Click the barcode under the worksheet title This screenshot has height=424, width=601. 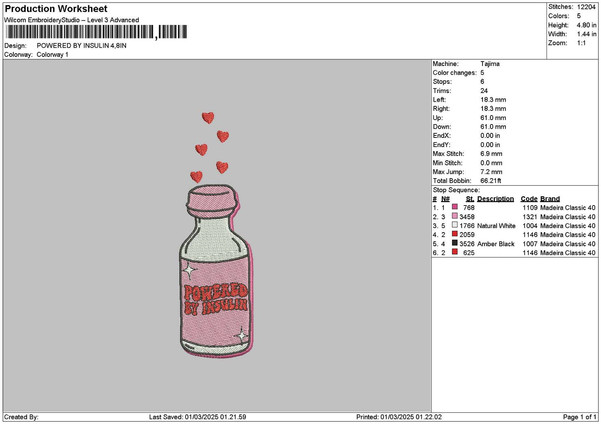tap(96, 32)
